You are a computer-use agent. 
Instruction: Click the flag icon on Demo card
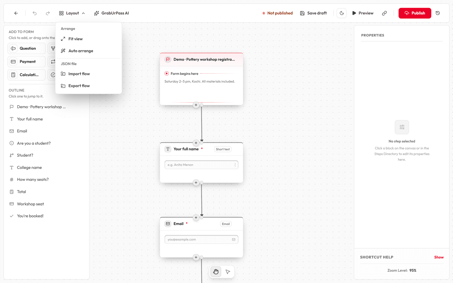(x=168, y=59)
